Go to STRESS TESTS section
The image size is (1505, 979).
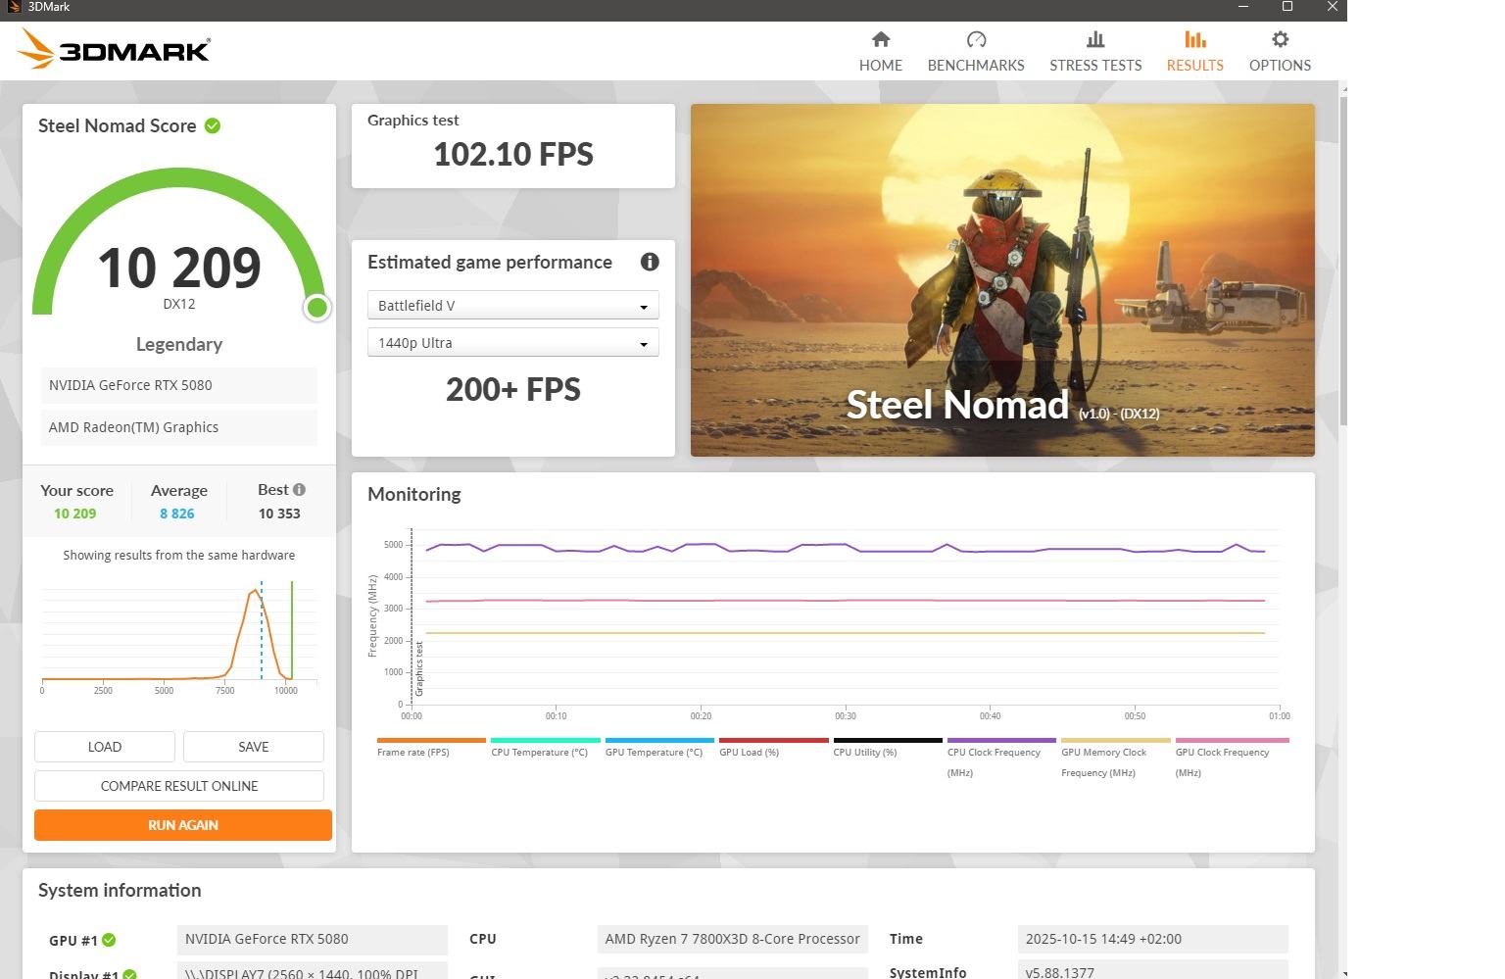coord(1095,51)
